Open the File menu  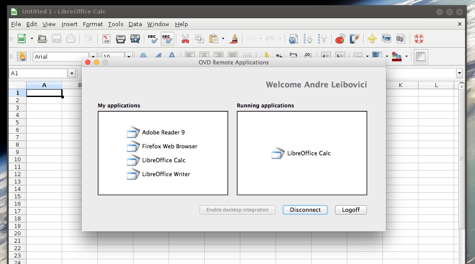16,24
